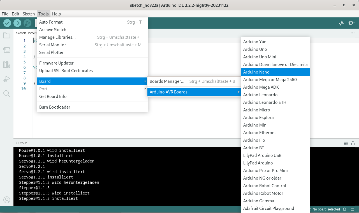
Task: Click the Upload arrow toolbar button
Action: 17,23
